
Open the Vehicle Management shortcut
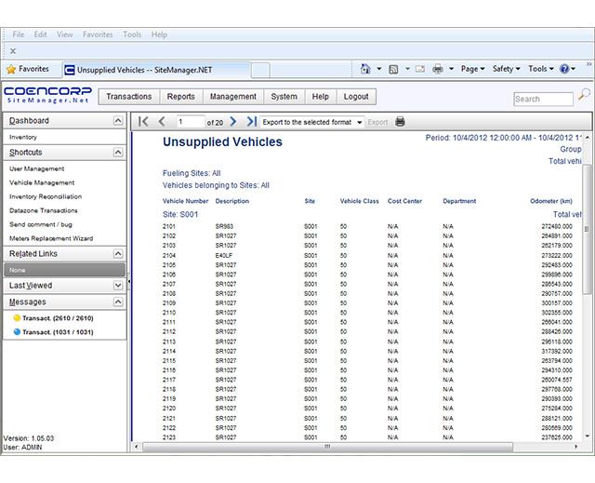click(x=41, y=183)
